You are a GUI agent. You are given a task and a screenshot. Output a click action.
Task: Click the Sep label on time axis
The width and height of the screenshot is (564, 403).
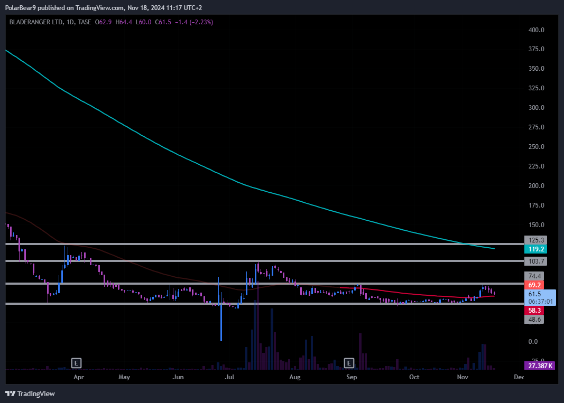[352, 377]
